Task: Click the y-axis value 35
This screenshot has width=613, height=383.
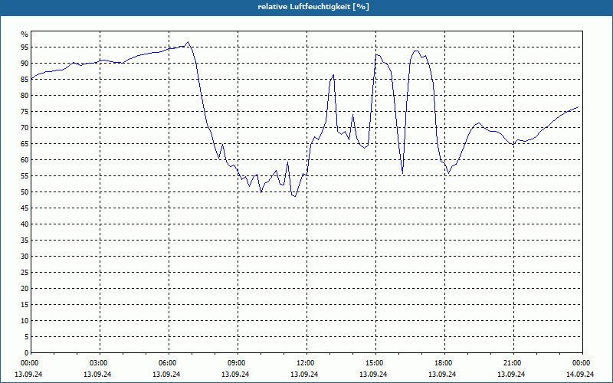Action: (25, 241)
